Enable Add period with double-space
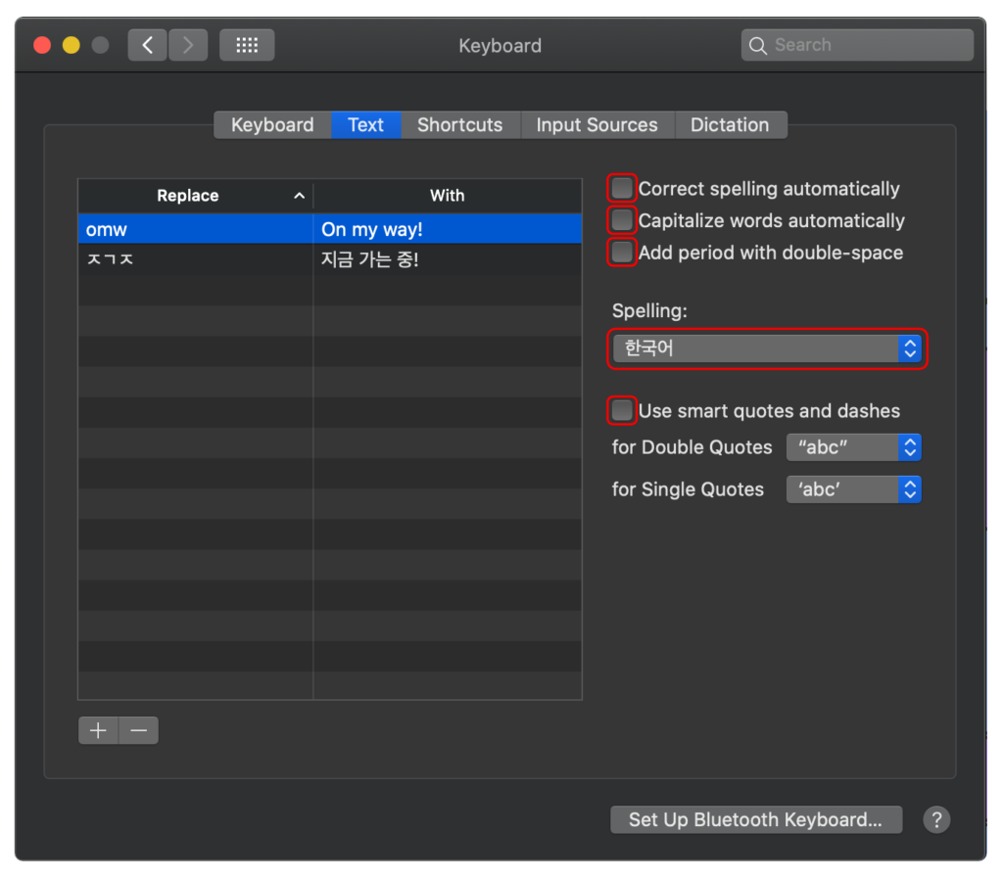Viewport: 1003px width, 880px height. 622,253
